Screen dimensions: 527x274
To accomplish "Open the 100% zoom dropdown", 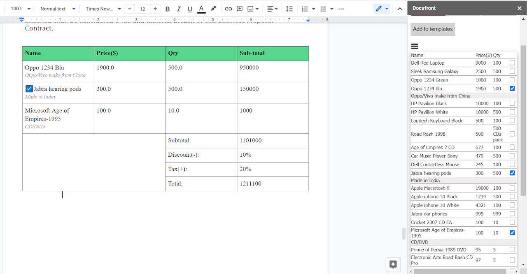I will [x=21, y=9].
